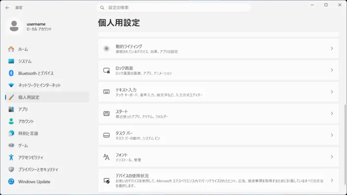Click the privacy shield icon
Screen dimensions: 347x195
11,169
